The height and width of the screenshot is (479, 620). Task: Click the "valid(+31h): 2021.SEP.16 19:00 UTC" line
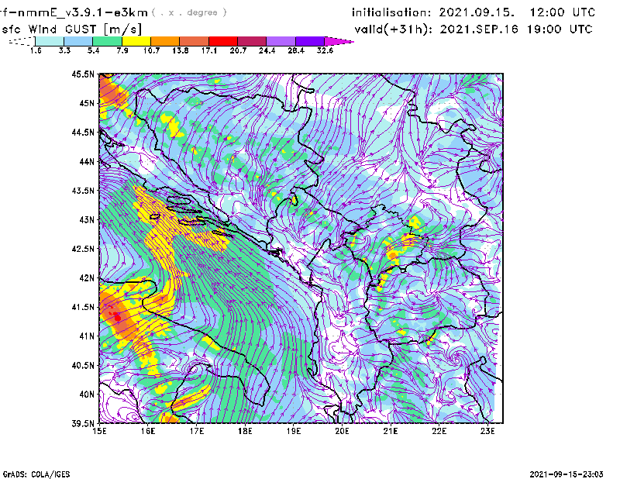[x=474, y=29]
